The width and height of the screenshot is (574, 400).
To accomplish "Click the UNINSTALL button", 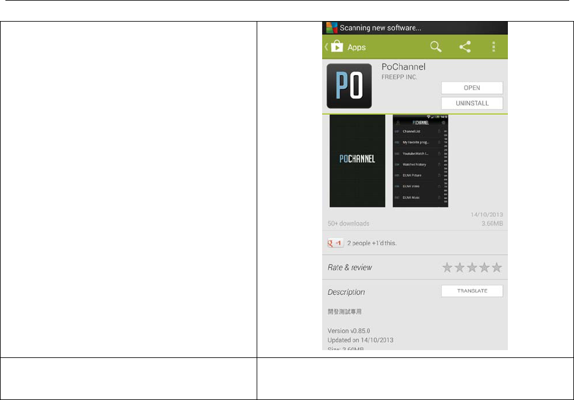I will [472, 103].
